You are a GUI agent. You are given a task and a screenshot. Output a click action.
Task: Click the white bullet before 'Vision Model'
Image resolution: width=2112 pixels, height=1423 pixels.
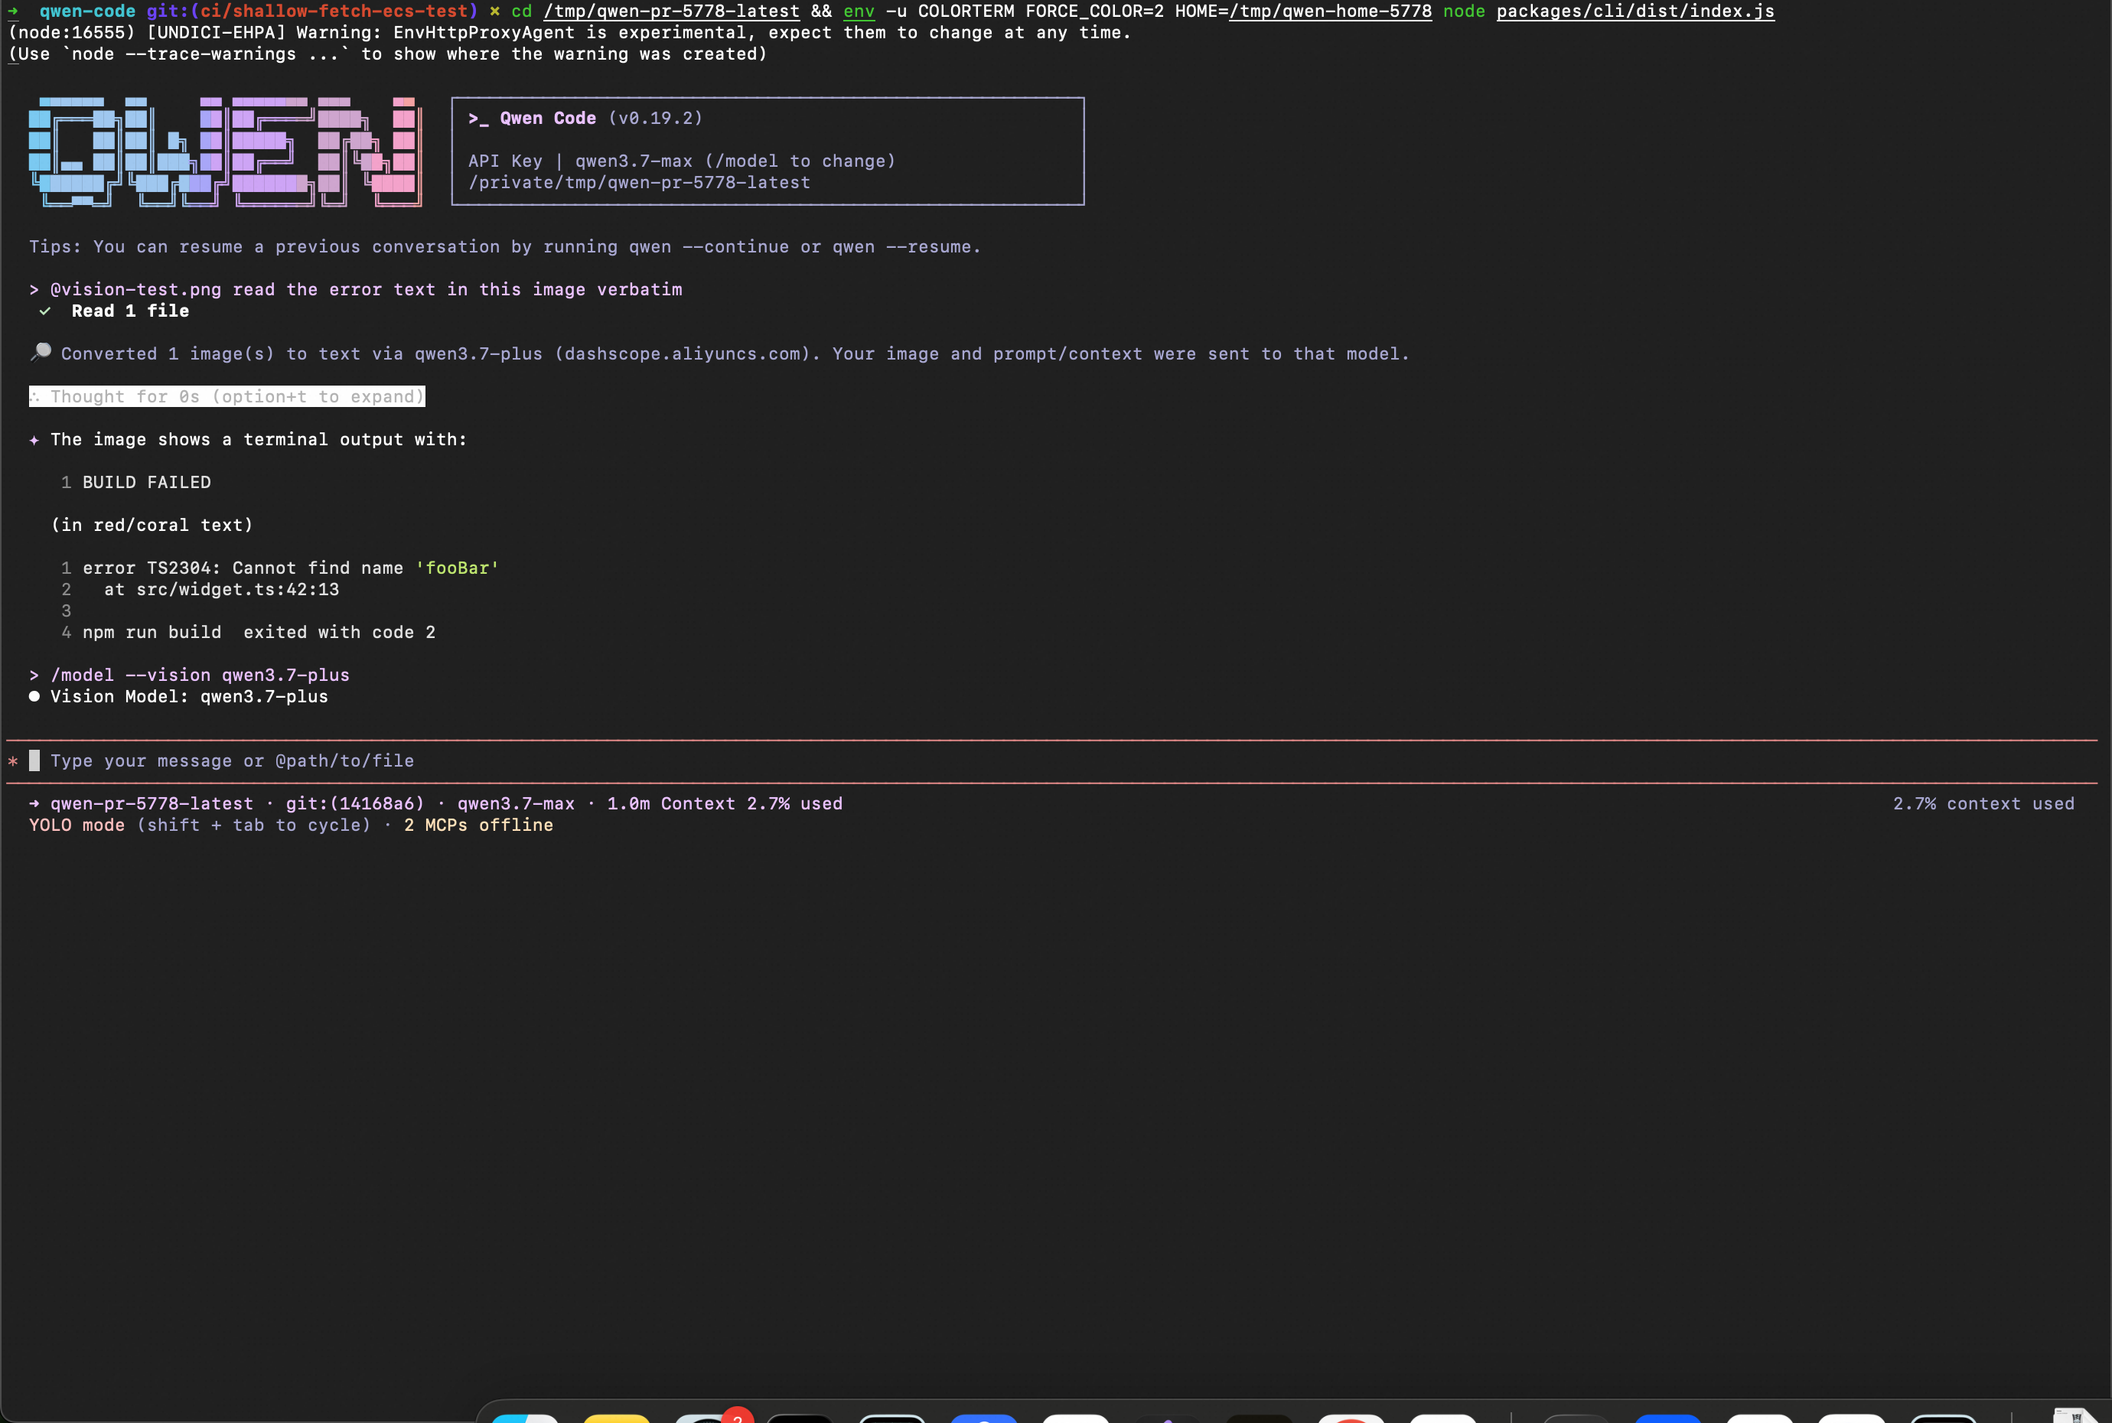(34, 696)
